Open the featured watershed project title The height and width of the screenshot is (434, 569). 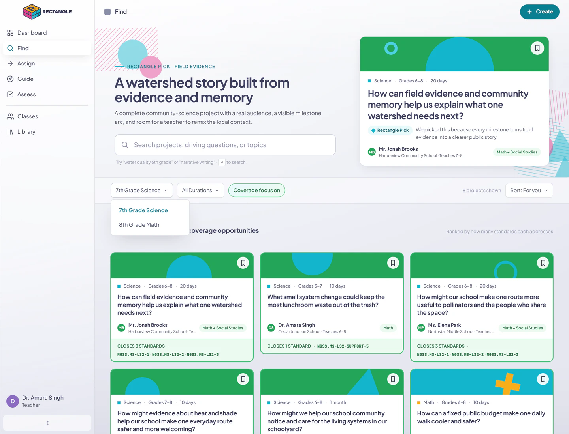[448, 105]
